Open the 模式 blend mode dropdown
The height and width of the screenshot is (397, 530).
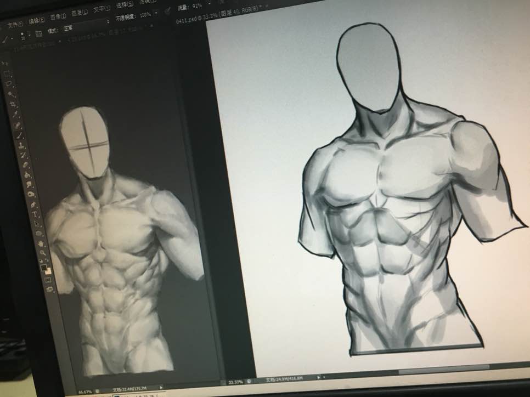click(x=86, y=25)
